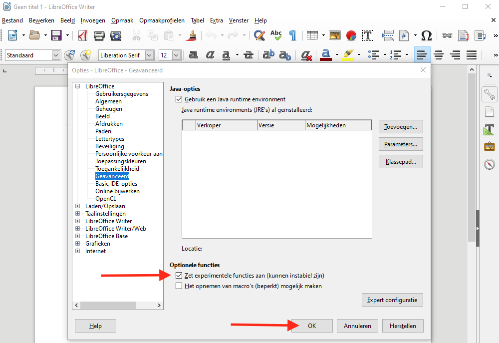Toggle formatting marks (pilcrow) icon

click(x=293, y=35)
